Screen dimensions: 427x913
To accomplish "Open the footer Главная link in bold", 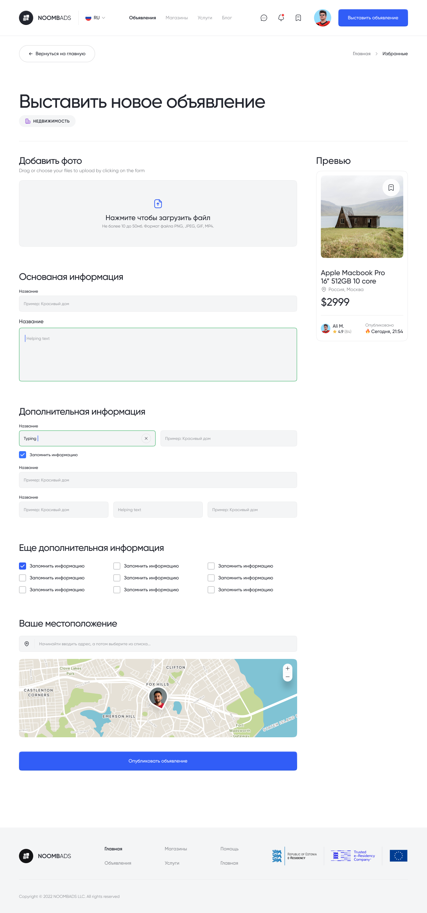I will [113, 849].
